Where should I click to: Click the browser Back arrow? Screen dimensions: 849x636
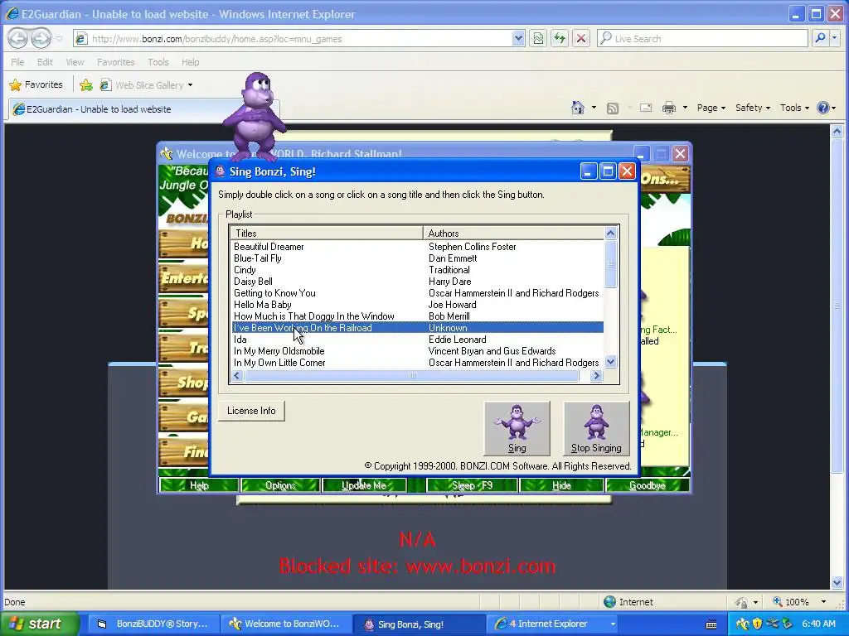click(18, 38)
